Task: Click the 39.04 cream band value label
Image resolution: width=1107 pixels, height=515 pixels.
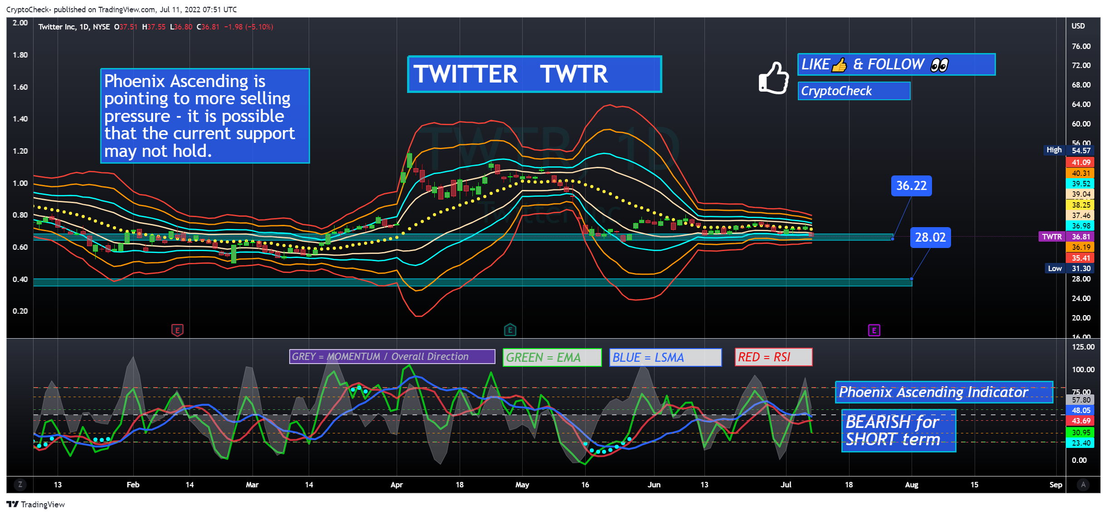Action: (1081, 194)
